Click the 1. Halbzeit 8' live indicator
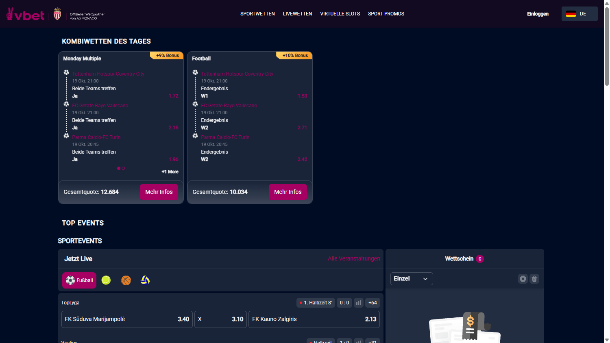The width and height of the screenshot is (610, 343). pos(316,303)
